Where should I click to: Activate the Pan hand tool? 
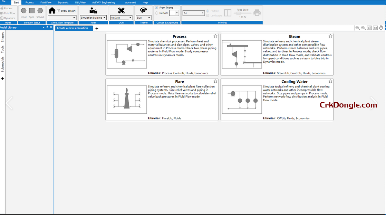[x=381, y=28]
